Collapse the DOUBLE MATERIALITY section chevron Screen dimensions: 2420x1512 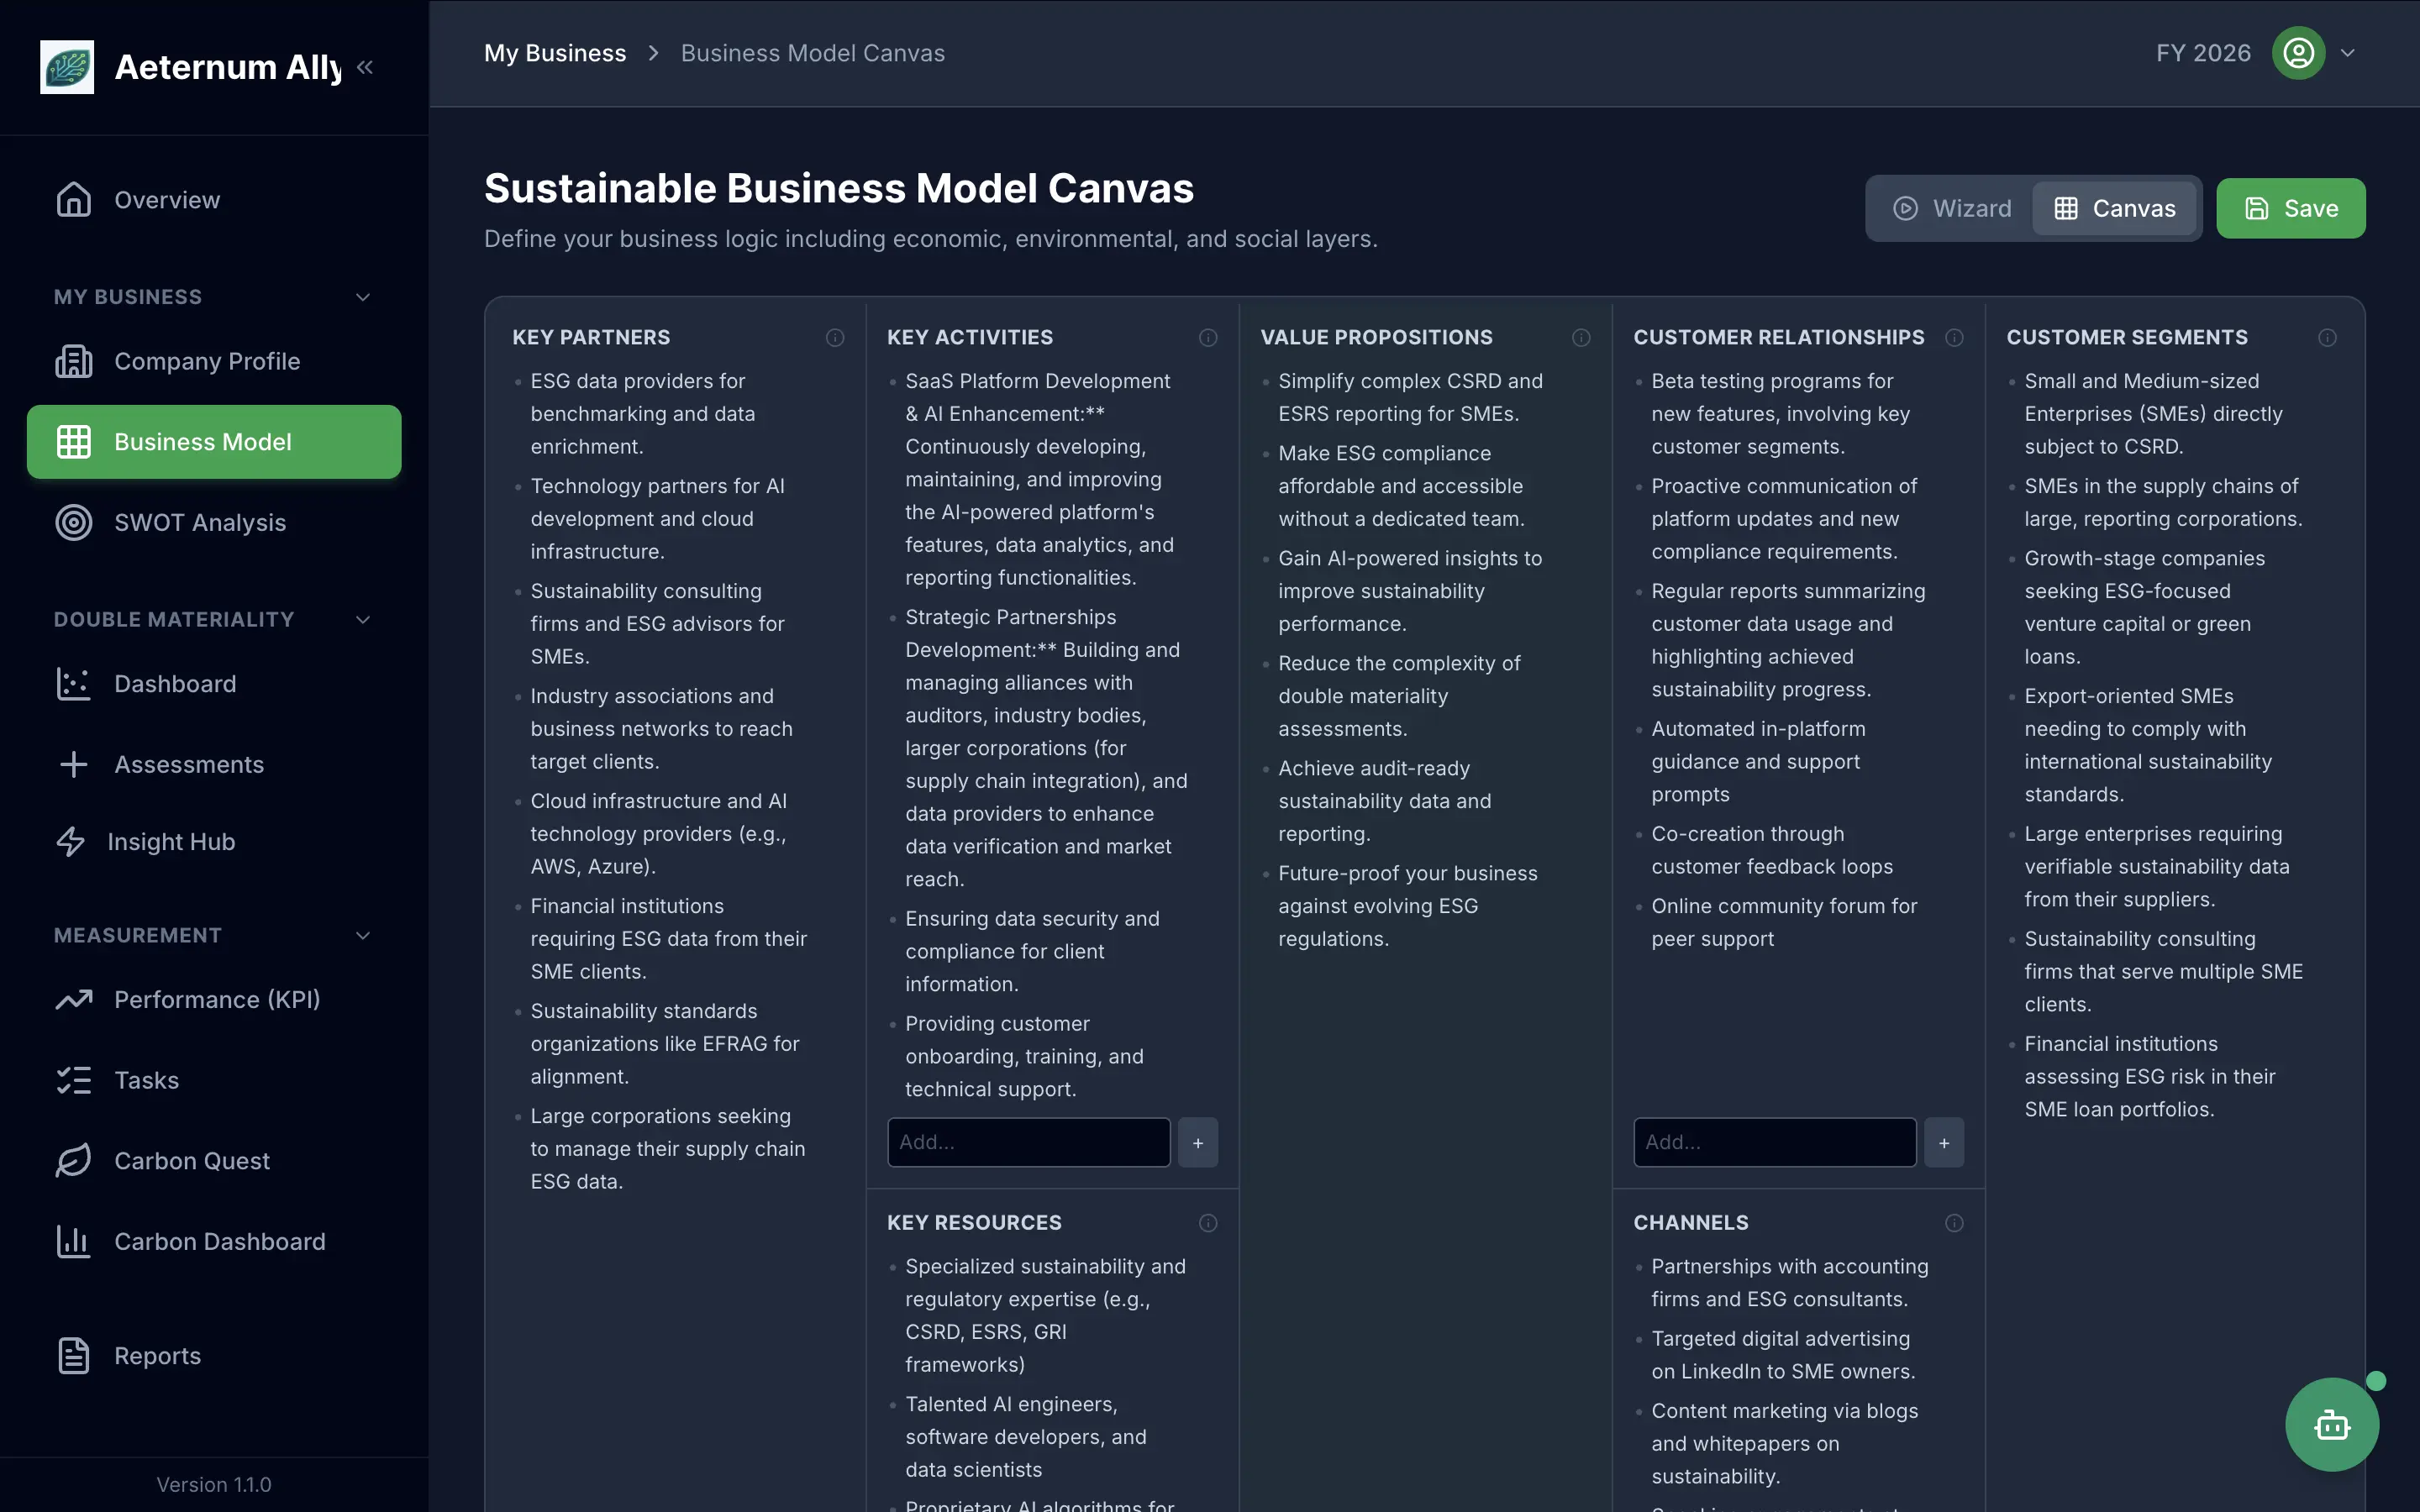363,620
